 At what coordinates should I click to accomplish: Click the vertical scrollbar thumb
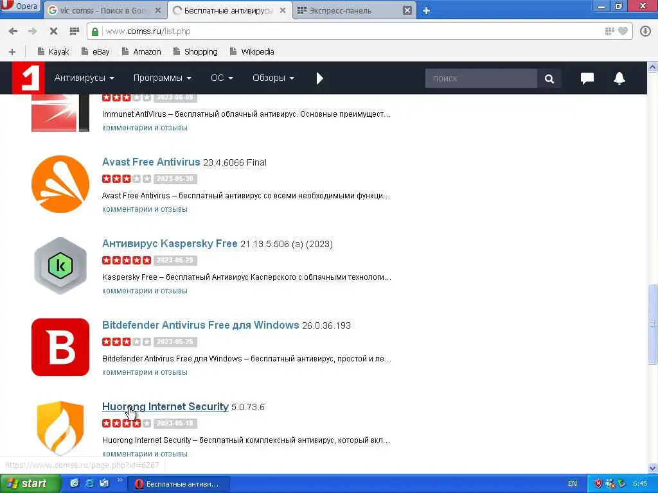tap(653, 324)
